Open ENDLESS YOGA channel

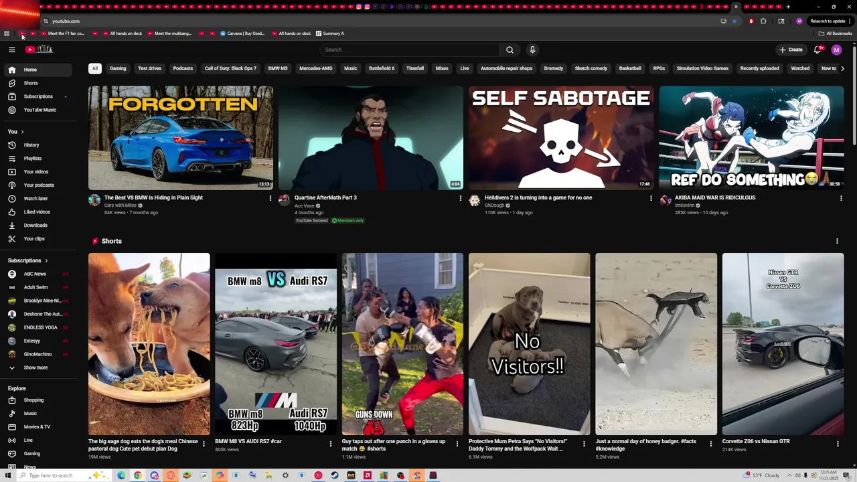click(39, 327)
